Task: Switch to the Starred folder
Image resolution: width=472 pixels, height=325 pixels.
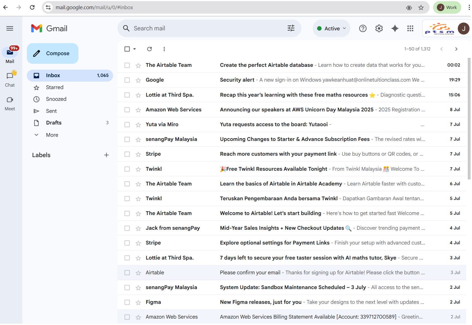Action: point(55,87)
